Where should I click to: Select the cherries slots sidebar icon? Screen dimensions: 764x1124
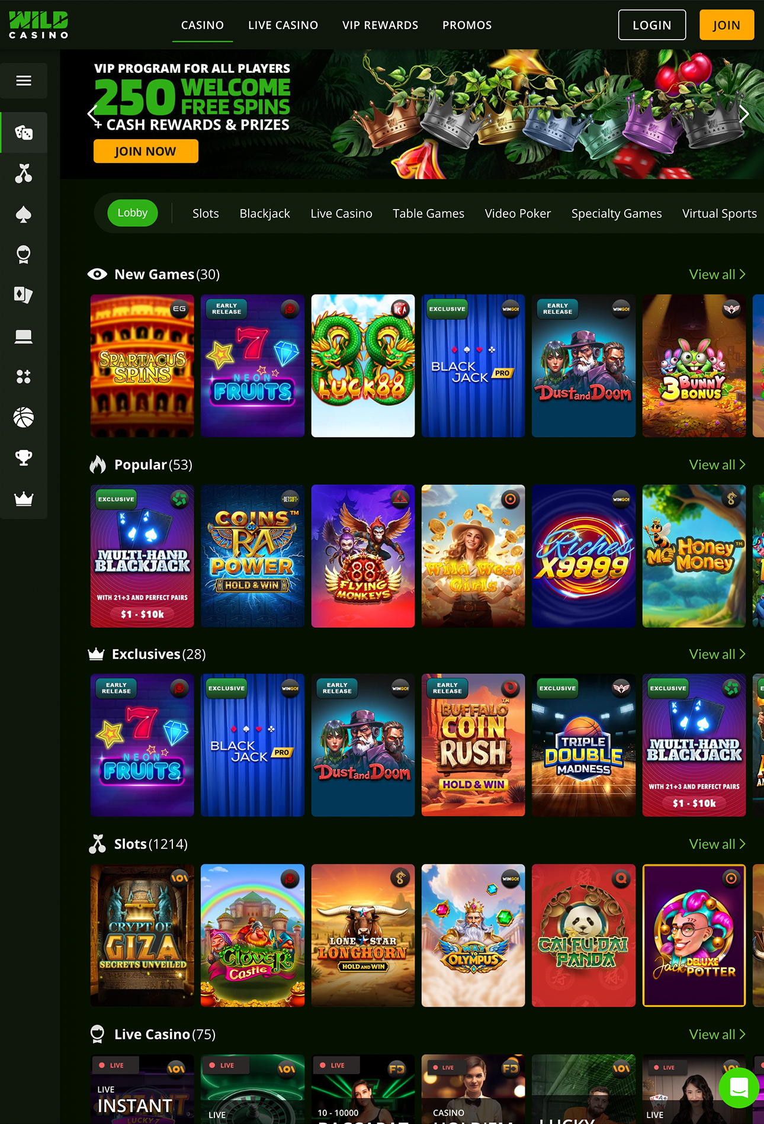pos(24,173)
